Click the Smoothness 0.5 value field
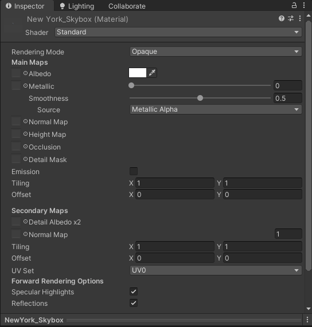 (x=288, y=98)
